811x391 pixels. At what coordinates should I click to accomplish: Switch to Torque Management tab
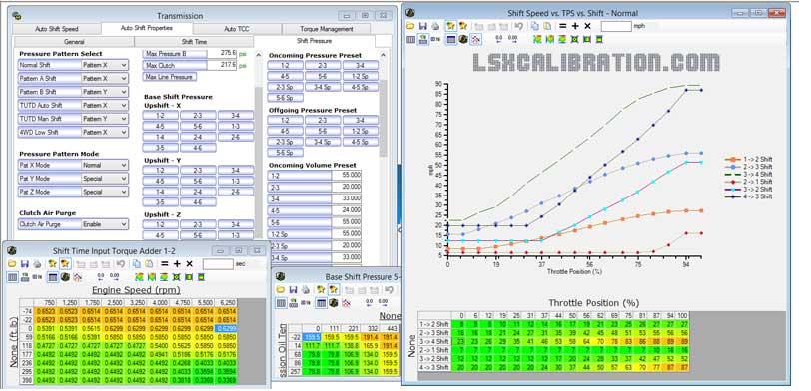326,29
